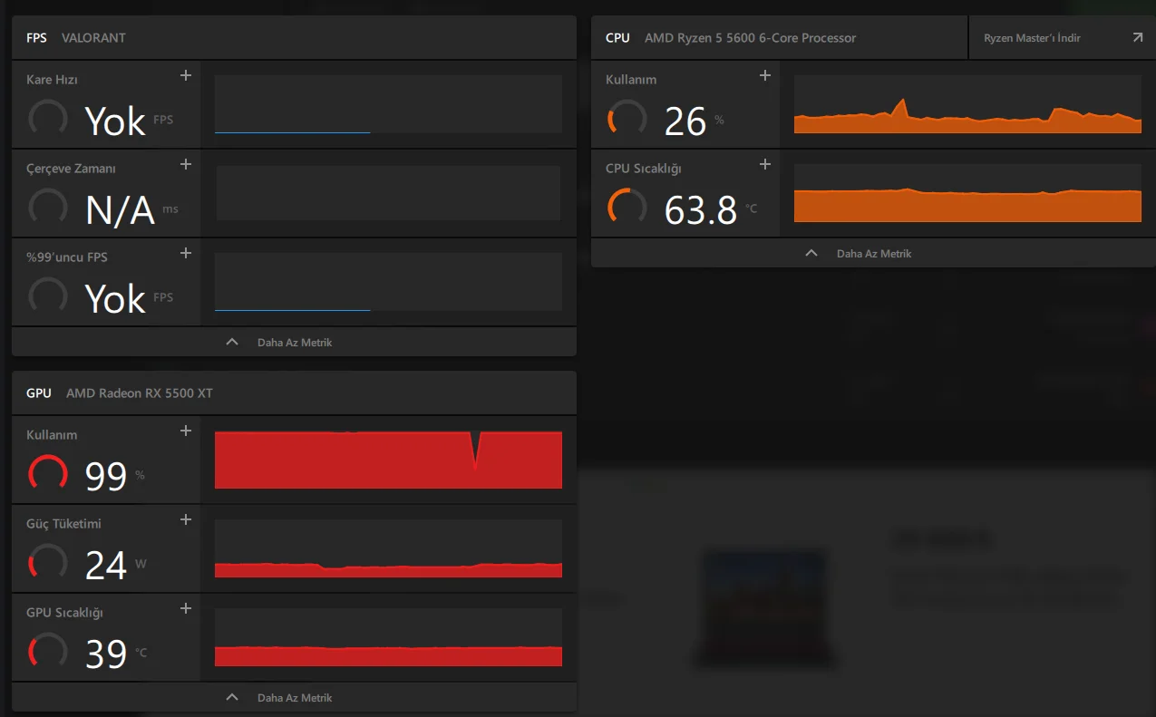Click the Kare Hızı gauge dial

click(48, 119)
